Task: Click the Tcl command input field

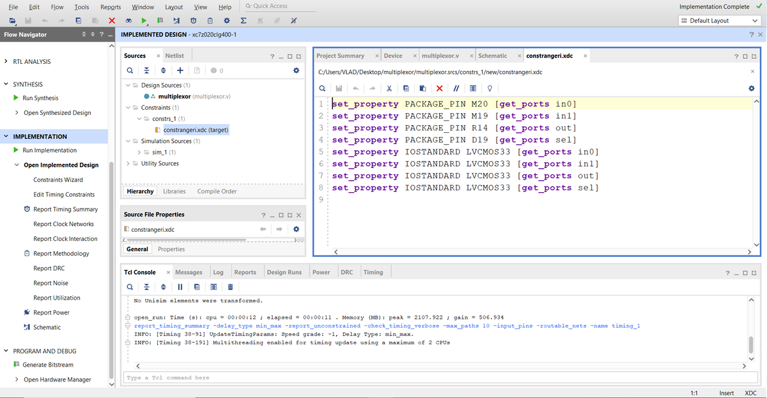Action: click(256, 378)
